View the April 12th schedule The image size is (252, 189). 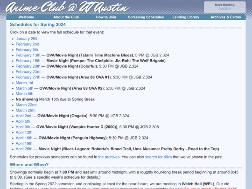24,133
